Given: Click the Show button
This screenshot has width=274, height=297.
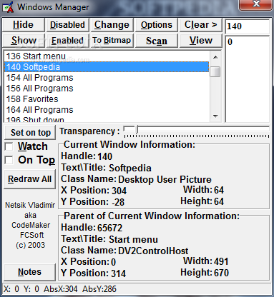Looking at the screenshot, I should 24,41.
